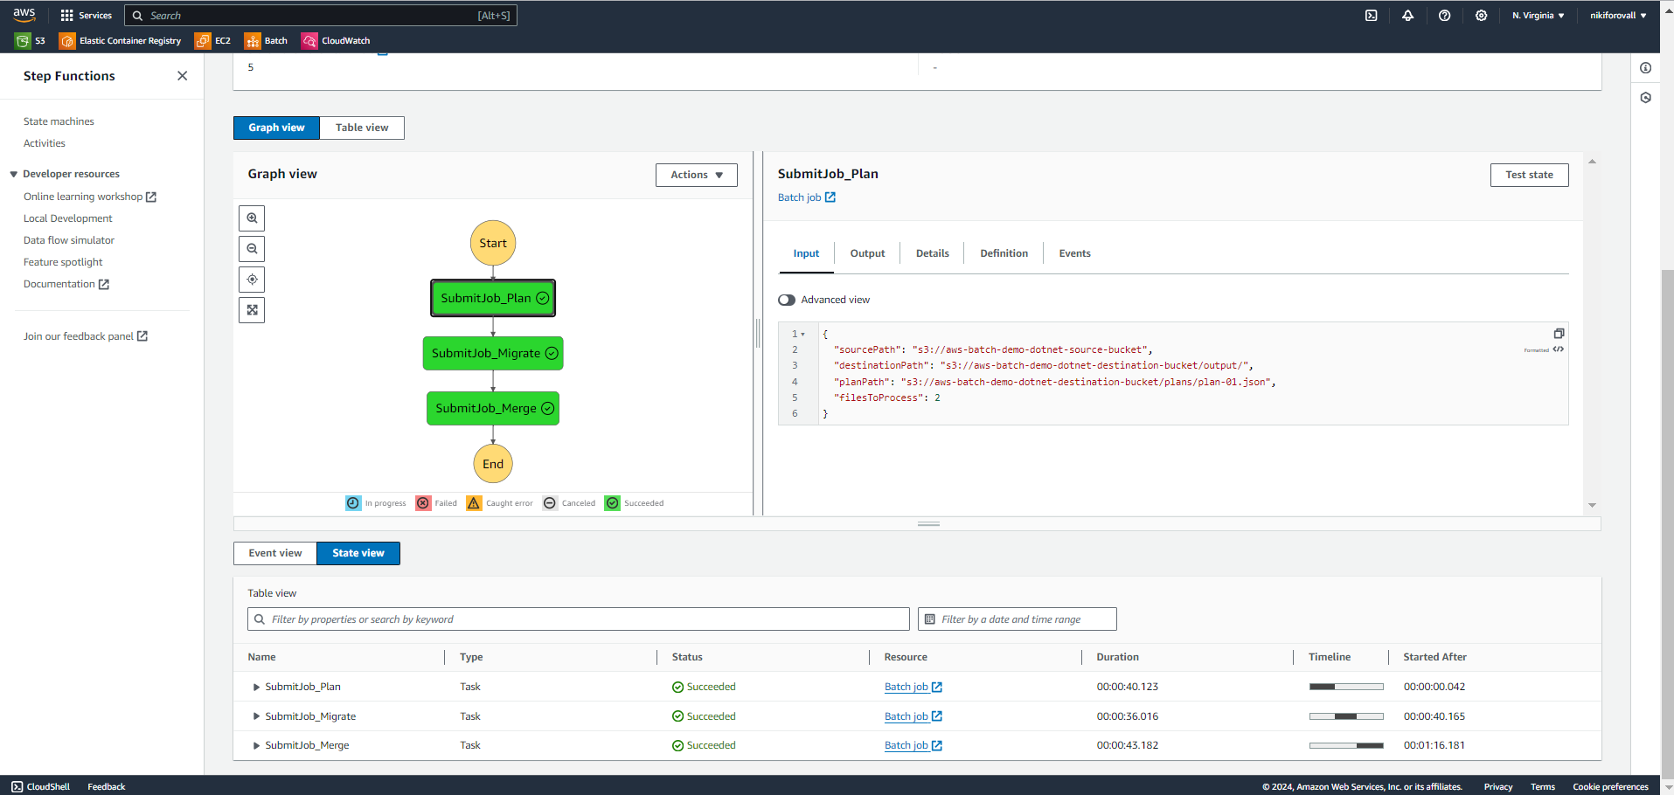Screen dimensions: 1674x795
Task: Expand the SubmitJob_Plan table row
Action: coord(256,687)
